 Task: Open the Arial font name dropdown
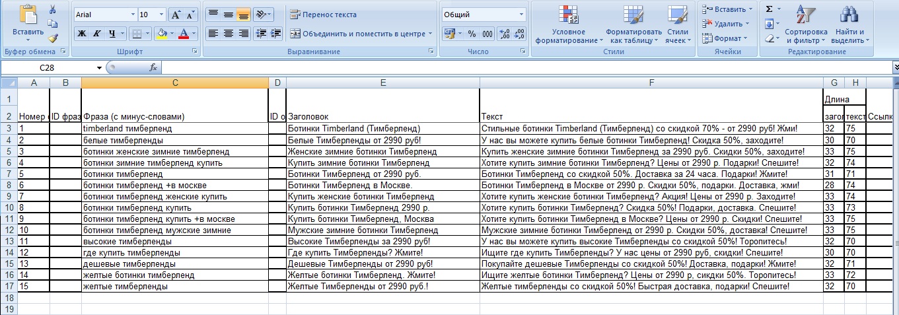click(133, 15)
